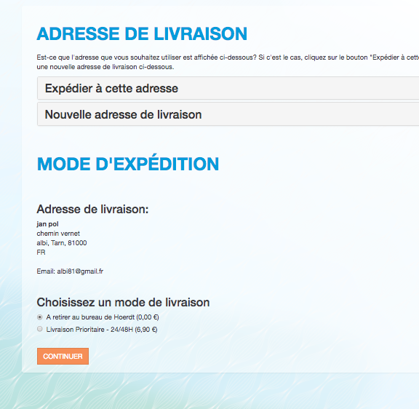The width and height of the screenshot is (419, 409).
Task: Click the country code 'FR'
Action: click(x=41, y=253)
